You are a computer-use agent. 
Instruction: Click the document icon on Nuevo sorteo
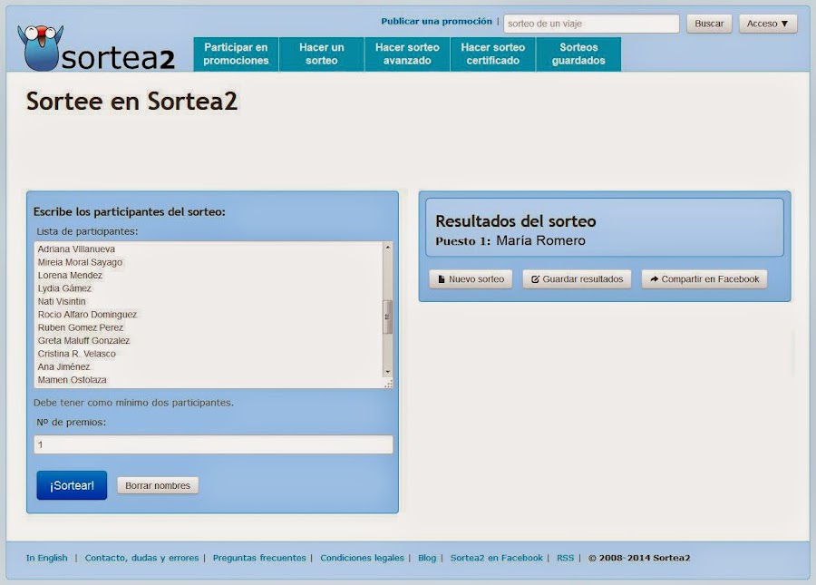pos(442,279)
